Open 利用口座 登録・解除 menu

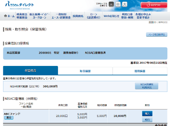point(127,16)
